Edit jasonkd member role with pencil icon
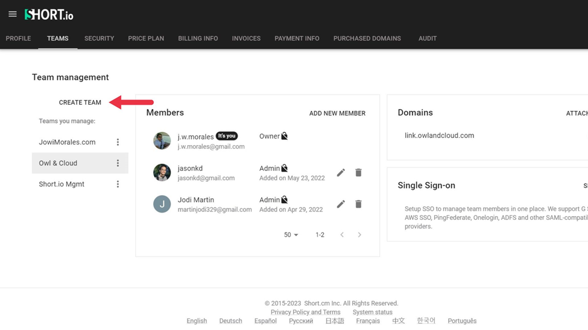Viewport: 588px width, 330px height. click(341, 173)
